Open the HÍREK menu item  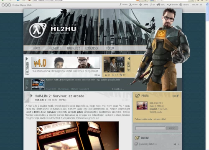tap(37, 48)
